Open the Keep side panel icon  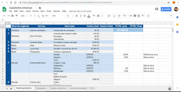[177, 25]
